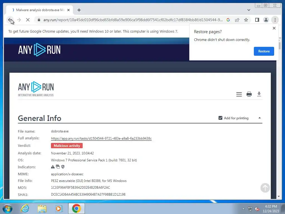Screen dimensions: 285x214
Task: Click the download report icon
Action: coord(259,94)
